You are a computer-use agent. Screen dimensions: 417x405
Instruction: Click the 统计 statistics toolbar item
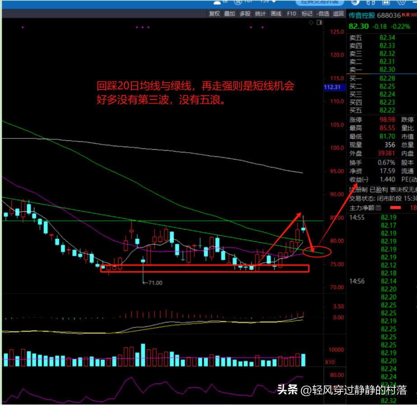(x=260, y=14)
